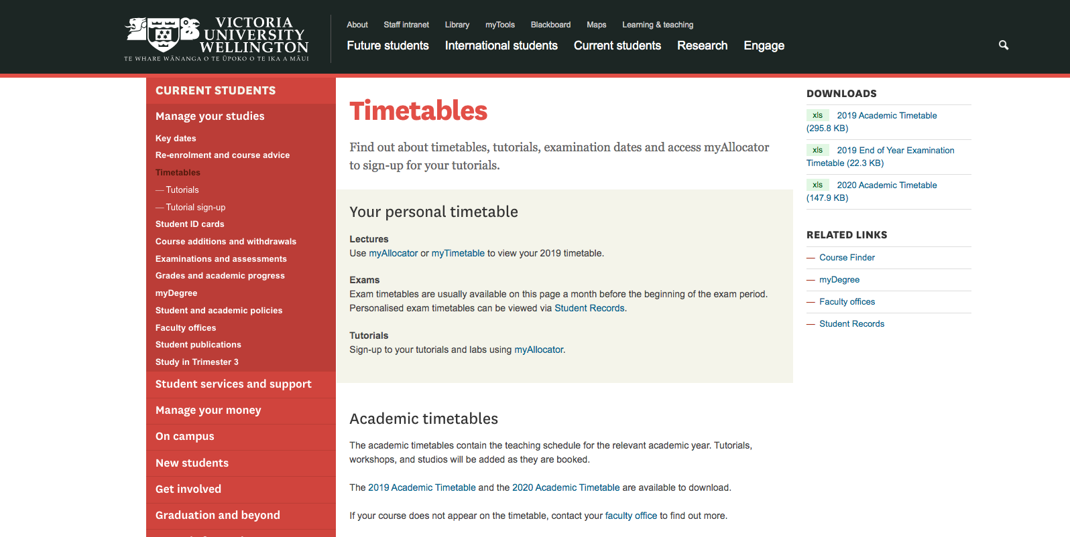
Task: Open Tutorials sub-item in sidebar
Action: (182, 189)
